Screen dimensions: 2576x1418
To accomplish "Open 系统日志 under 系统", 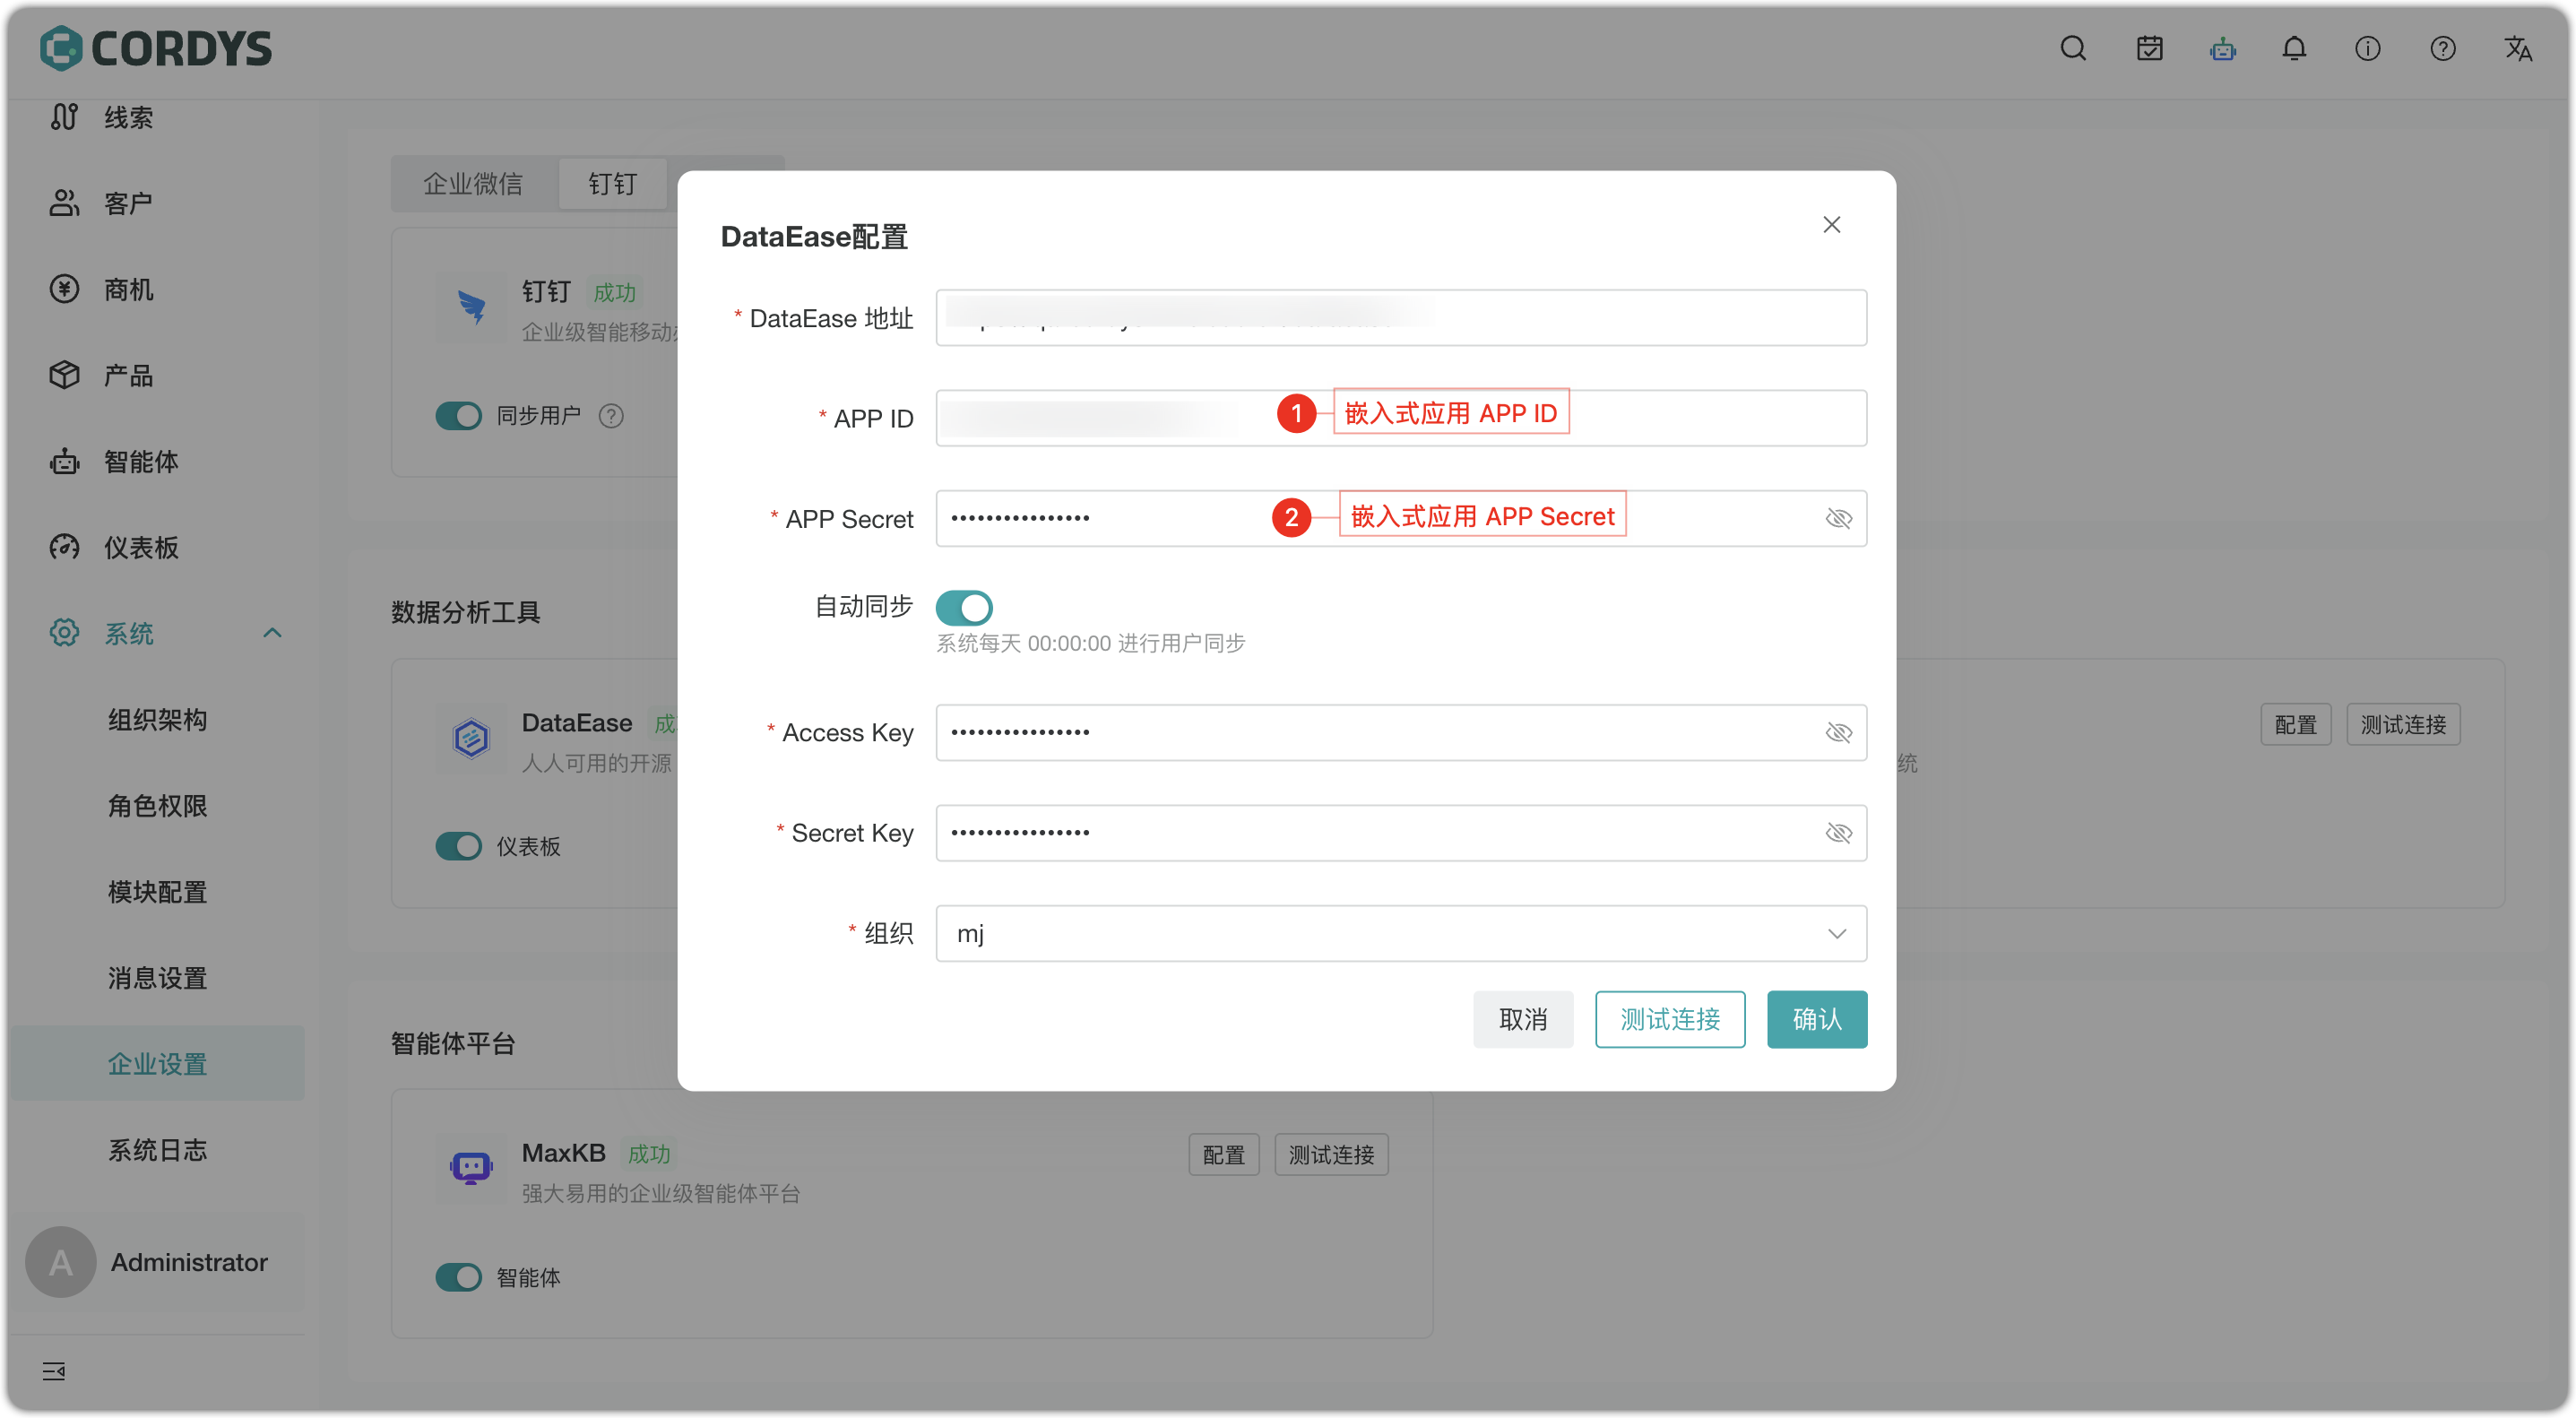I will pyautogui.click(x=158, y=1150).
